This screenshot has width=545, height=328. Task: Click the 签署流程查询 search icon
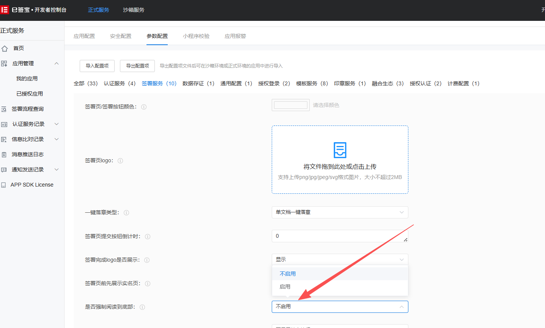[4, 109]
